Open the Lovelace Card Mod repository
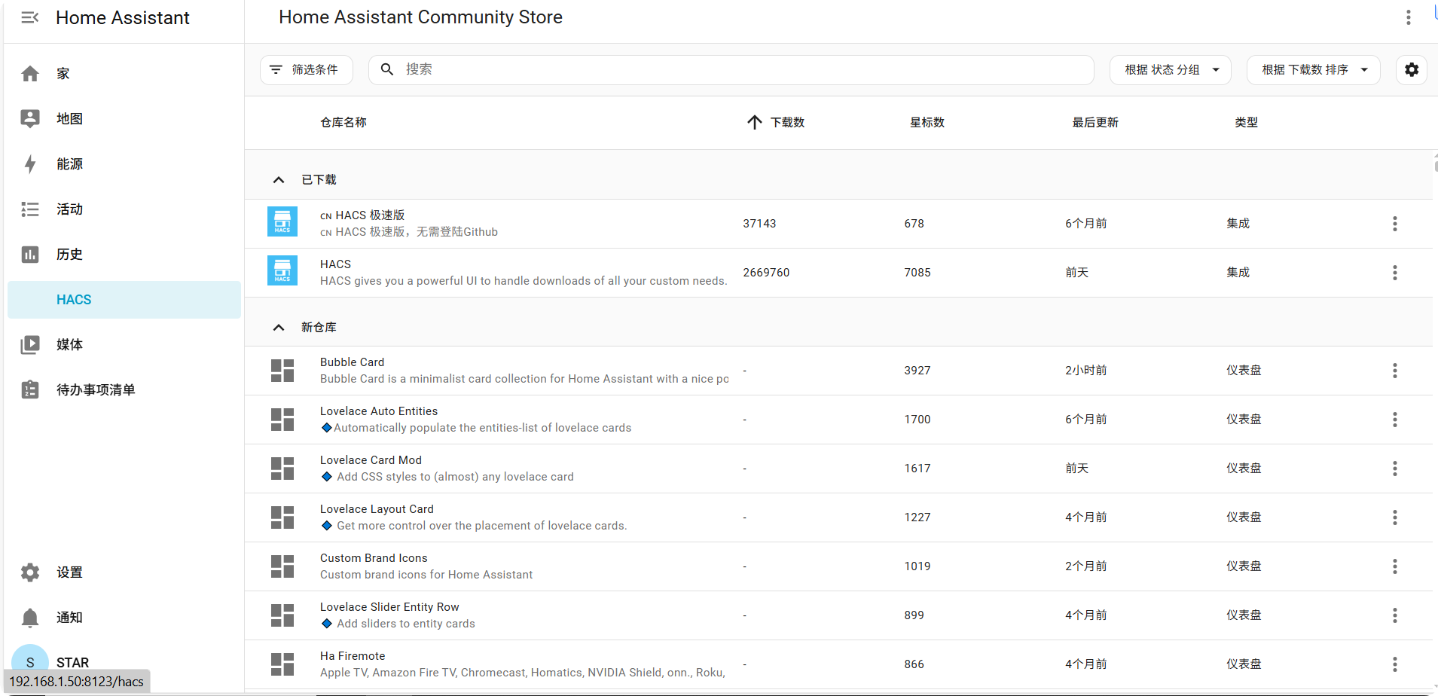 (x=371, y=460)
